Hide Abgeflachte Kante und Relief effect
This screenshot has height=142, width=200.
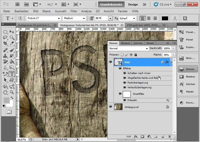click(124, 78)
